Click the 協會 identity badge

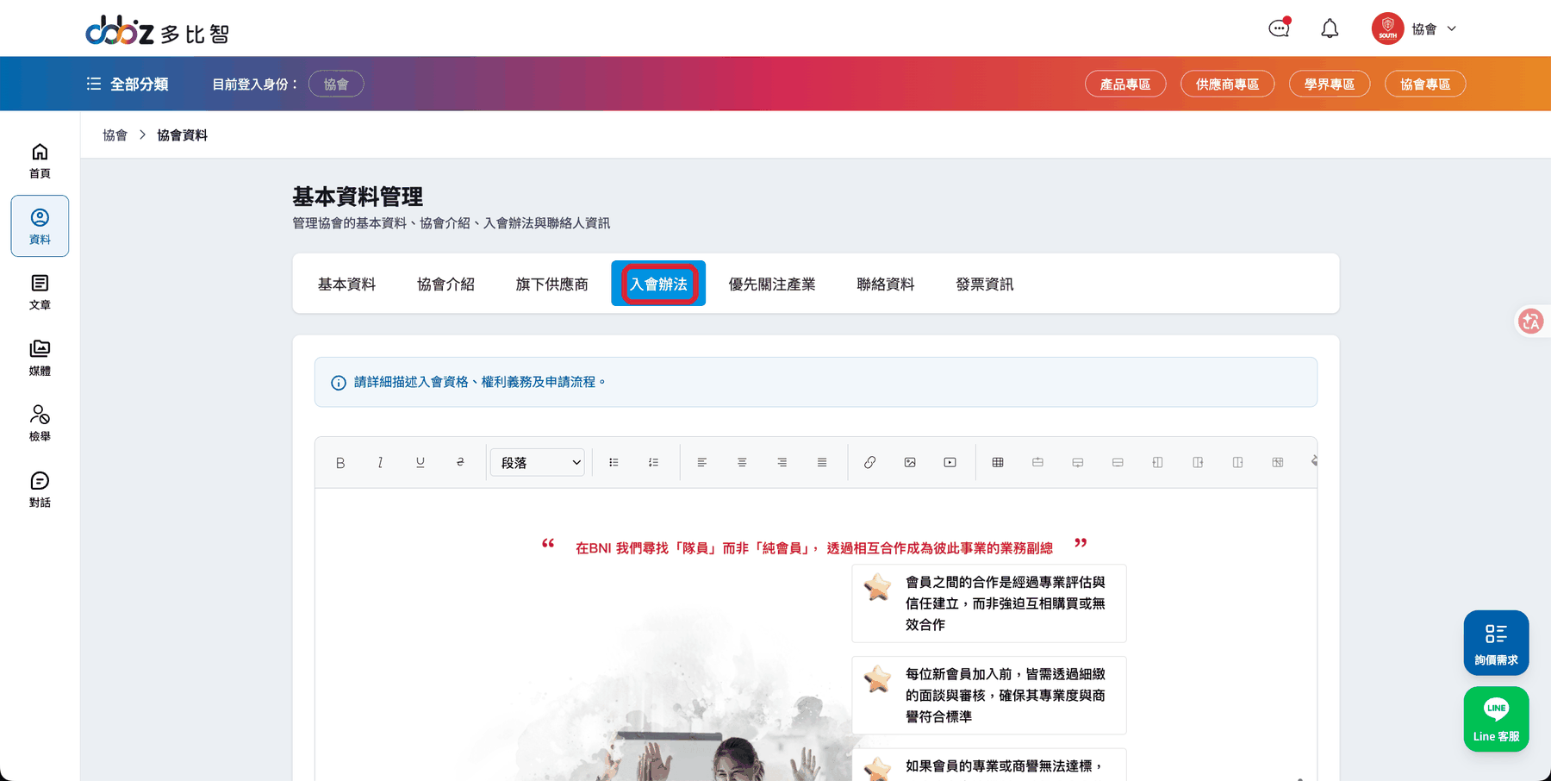pos(336,84)
